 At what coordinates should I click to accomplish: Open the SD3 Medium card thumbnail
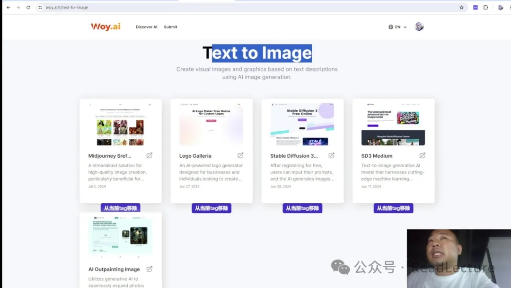(x=393, y=124)
